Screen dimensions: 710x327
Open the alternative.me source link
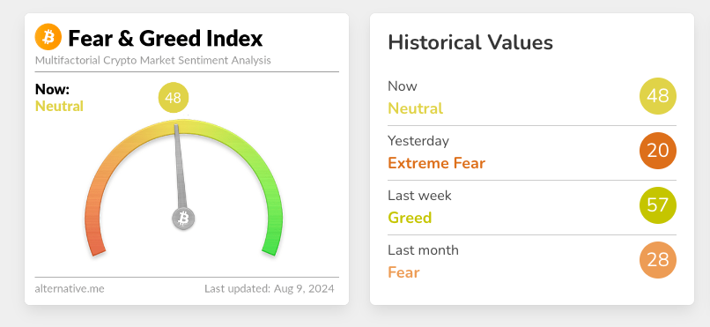[x=70, y=288]
